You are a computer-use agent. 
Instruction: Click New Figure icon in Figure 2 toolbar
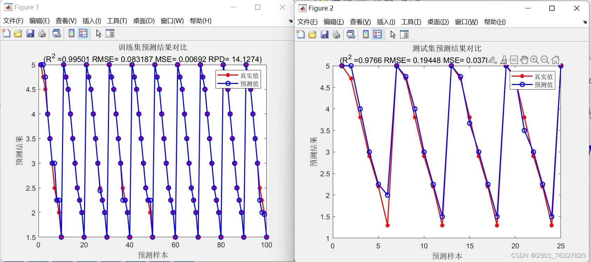pos(301,35)
